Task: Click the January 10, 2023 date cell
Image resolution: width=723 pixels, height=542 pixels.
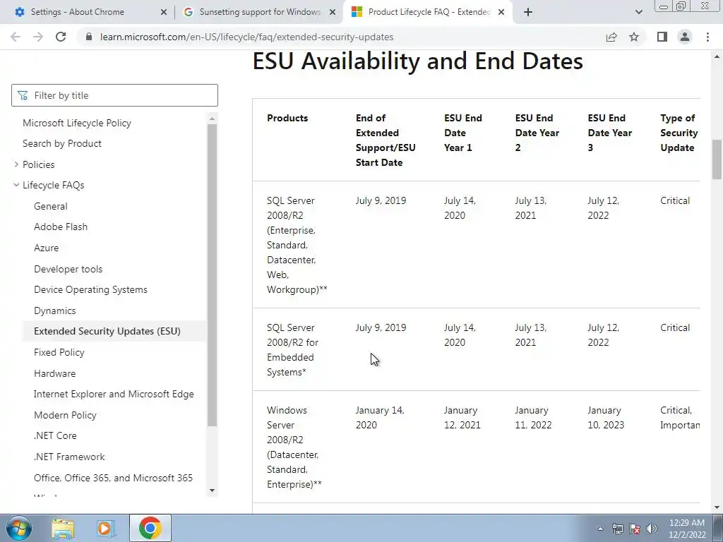Action: click(x=606, y=418)
